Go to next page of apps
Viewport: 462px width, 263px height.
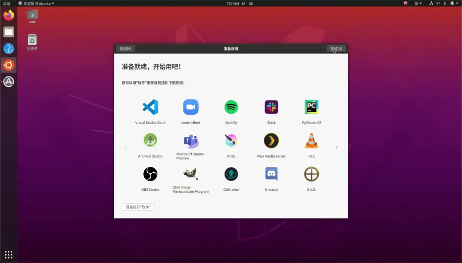336,147
